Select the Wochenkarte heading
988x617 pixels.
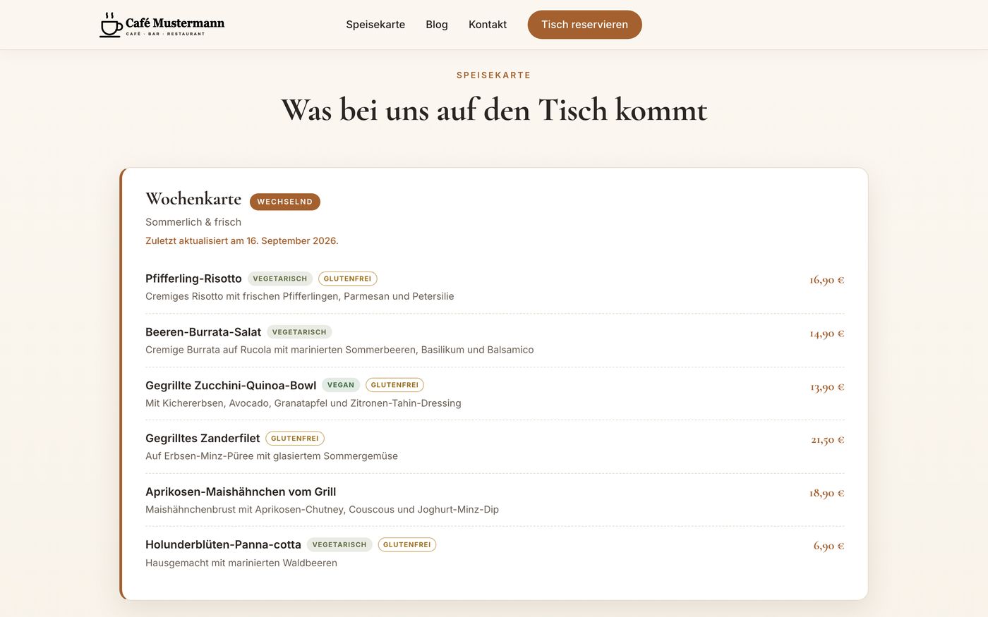[193, 199]
